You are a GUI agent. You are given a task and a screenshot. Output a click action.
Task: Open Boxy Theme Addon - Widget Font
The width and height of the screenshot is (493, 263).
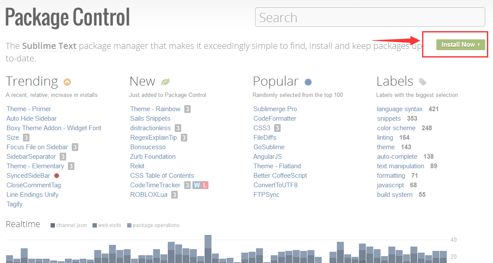(54, 128)
